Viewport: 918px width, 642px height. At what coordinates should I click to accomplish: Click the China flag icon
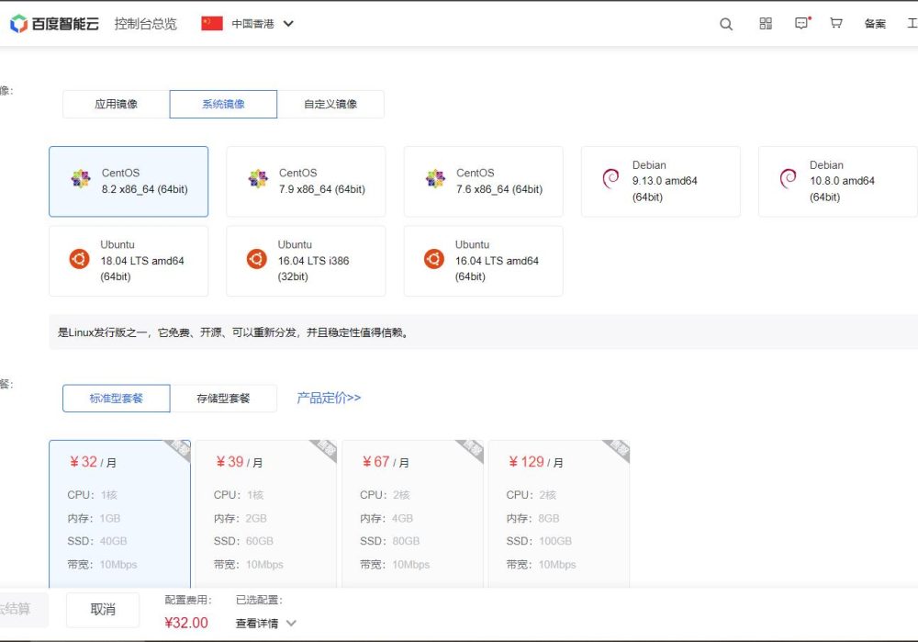212,24
